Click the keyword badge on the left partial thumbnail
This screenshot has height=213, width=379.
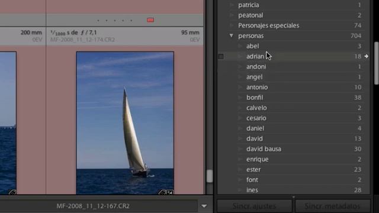pyautogui.click(x=12, y=192)
